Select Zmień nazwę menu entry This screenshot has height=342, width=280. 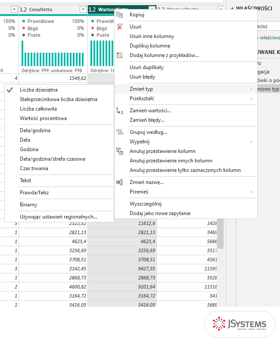tap(186, 182)
